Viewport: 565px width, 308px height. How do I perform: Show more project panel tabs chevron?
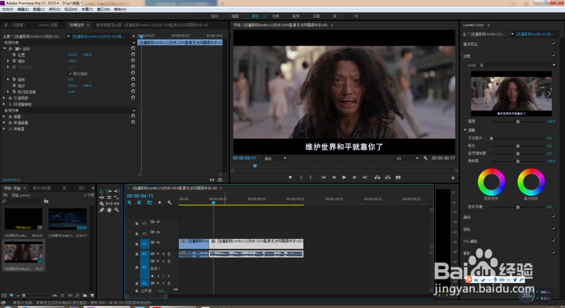pos(93,188)
